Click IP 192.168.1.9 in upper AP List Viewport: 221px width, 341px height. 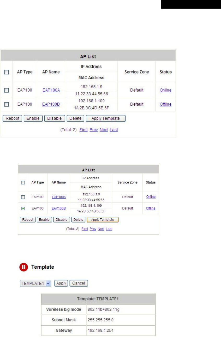click(91, 87)
